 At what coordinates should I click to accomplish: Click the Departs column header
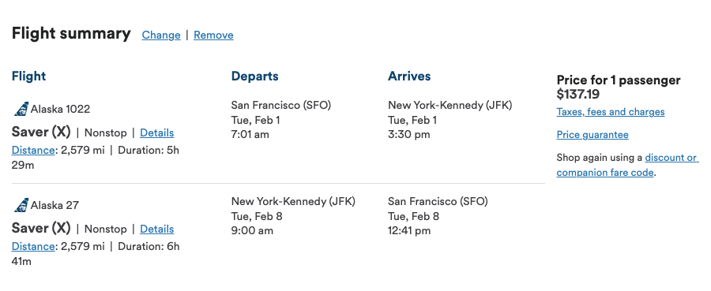[255, 76]
